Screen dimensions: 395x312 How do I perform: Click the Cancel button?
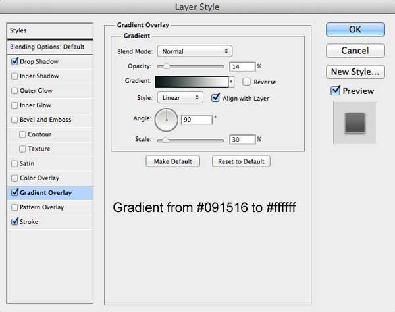355,51
